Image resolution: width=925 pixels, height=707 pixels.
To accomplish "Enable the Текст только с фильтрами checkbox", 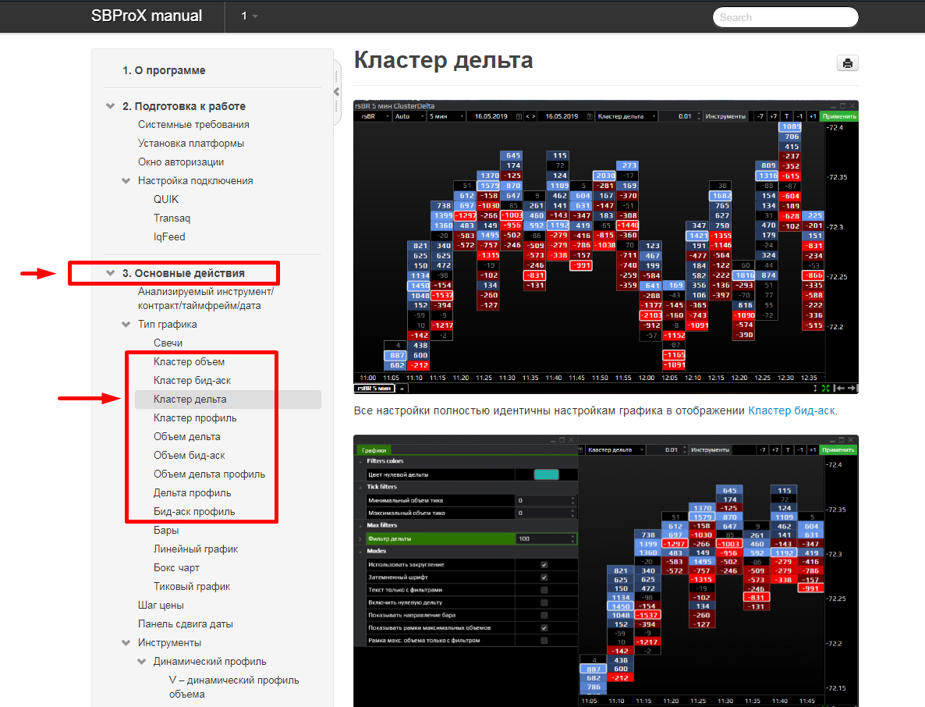I will click(x=544, y=590).
